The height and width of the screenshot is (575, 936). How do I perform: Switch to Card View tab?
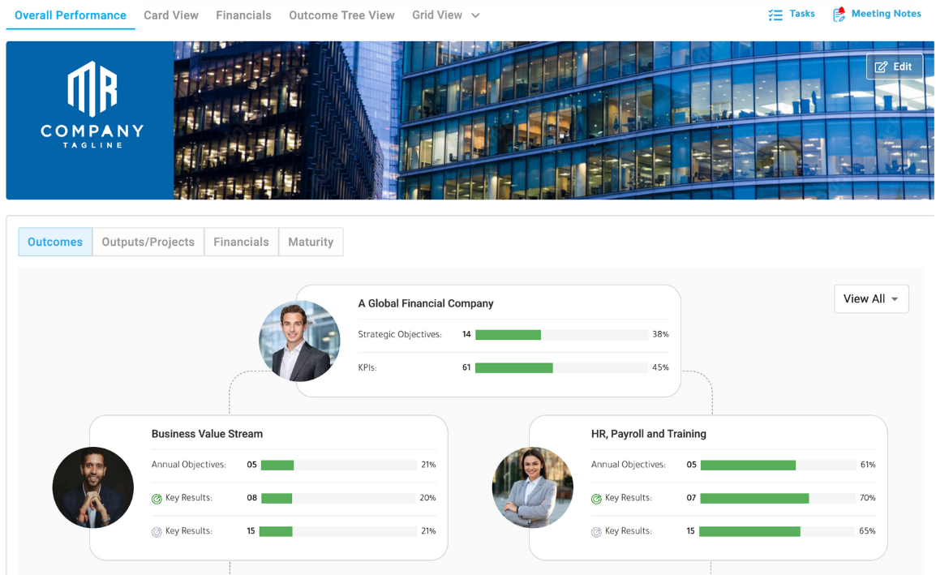pos(170,15)
